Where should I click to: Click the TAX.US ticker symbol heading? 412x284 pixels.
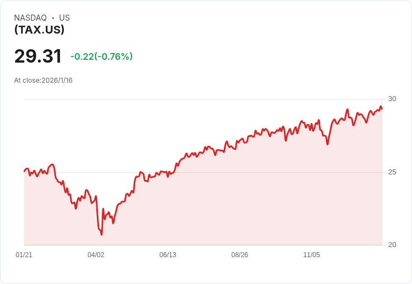[39, 30]
